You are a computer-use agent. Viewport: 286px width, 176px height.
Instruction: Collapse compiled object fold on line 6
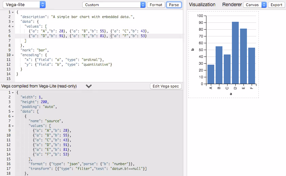pyautogui.click(x=13, y=116)
